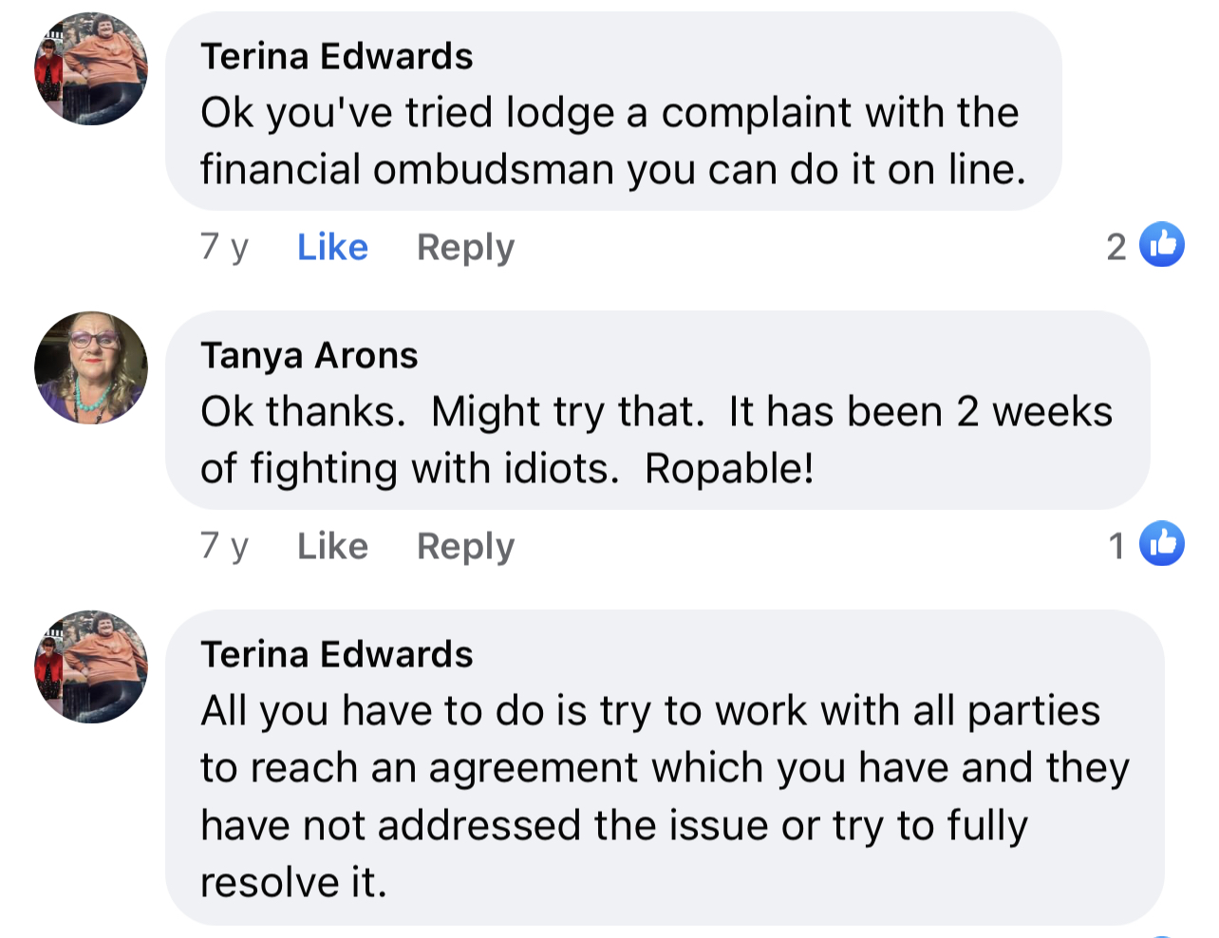Open Terina Edwards' avatar beside the agreement comment

pyautogui.click(x=91, y=666)
